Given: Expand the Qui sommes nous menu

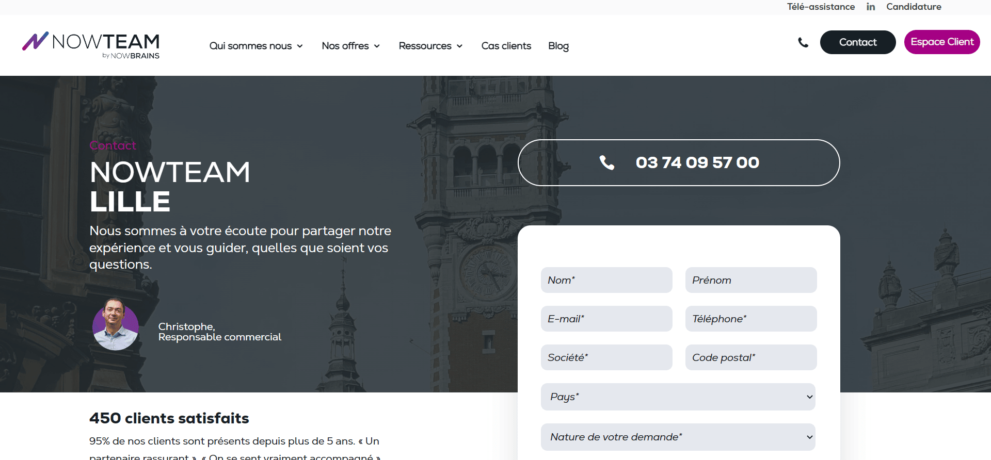Looking at the screenshot, I should 255,46.
